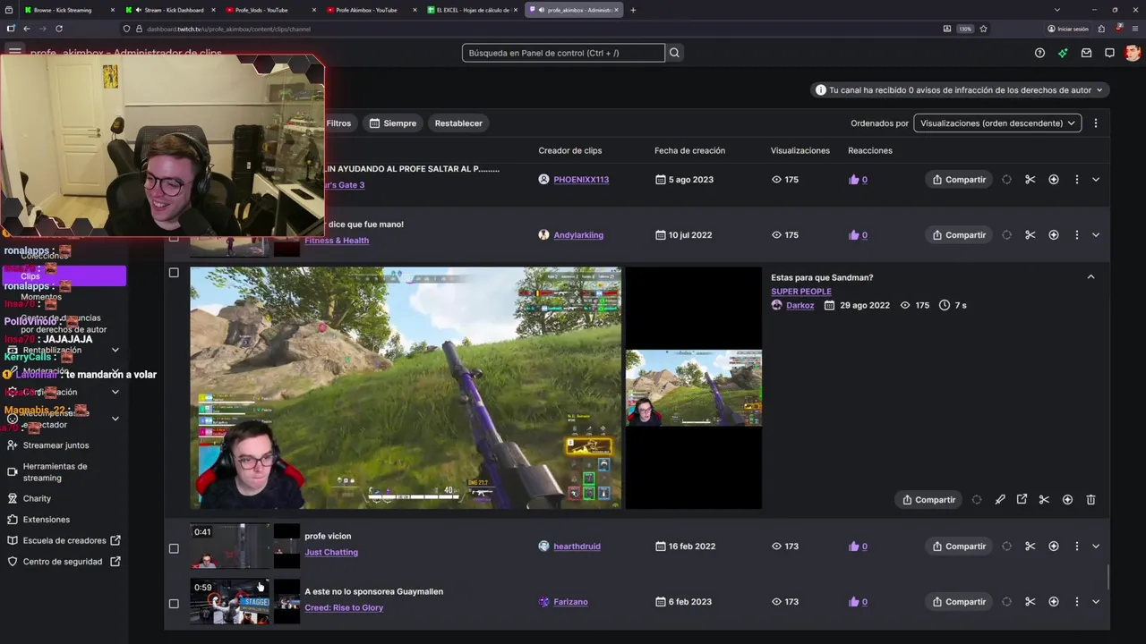Click the scissors icon for hearthdruid clip
Screen dimensions: 1146x644
pyautogui.click(x=1030, y=547)
